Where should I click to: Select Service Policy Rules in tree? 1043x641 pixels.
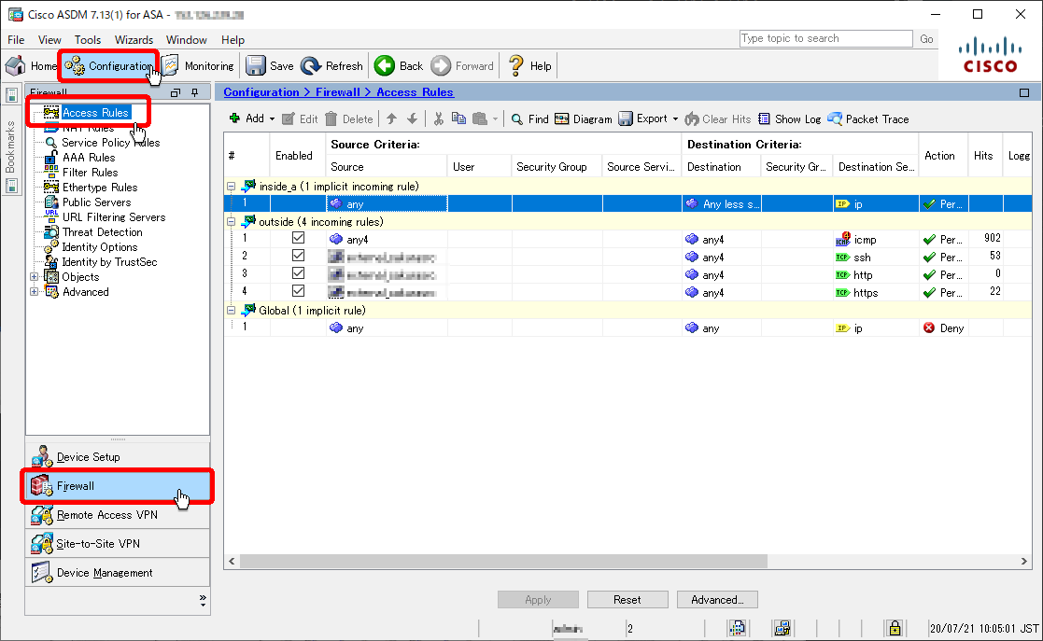click(110, 143)
